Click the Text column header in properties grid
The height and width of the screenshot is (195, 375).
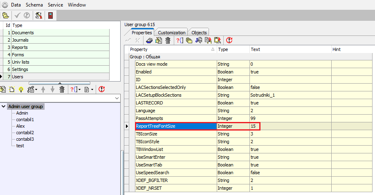tap(290, 49)
